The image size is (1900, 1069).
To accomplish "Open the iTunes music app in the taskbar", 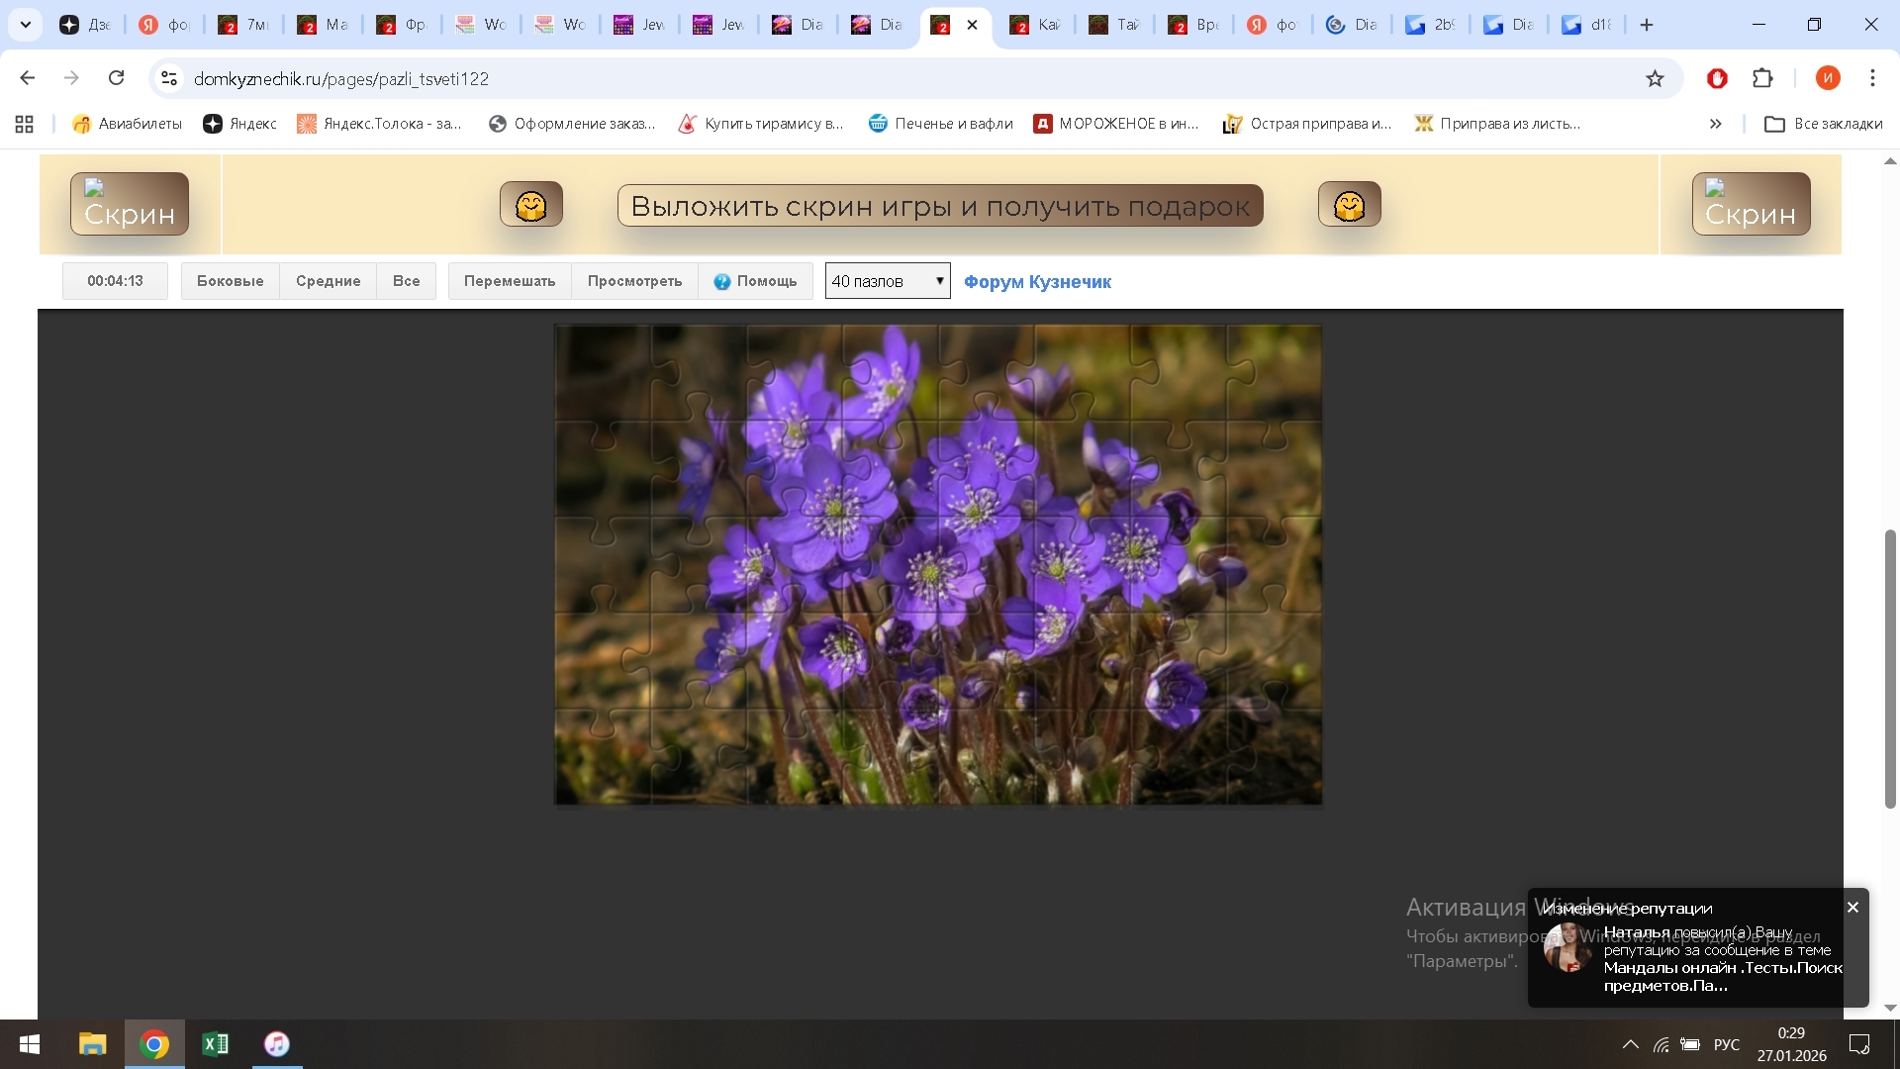I will (x=277, y=1044).
